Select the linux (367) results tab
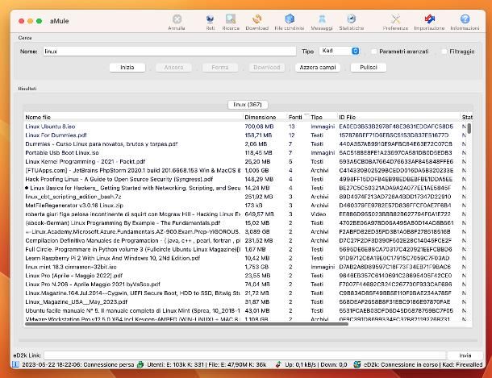This screenshot has width=492, height=378. point(248,105)
